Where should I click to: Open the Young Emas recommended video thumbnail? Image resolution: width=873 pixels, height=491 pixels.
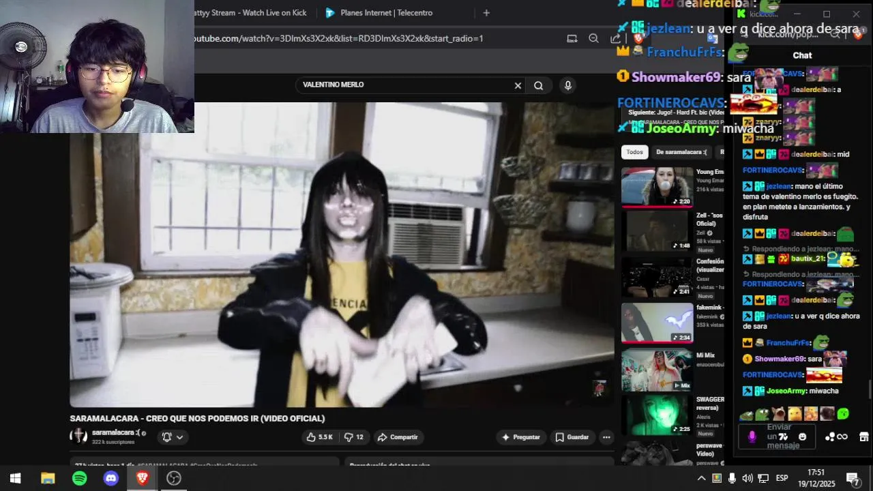(x=657, y=187)
